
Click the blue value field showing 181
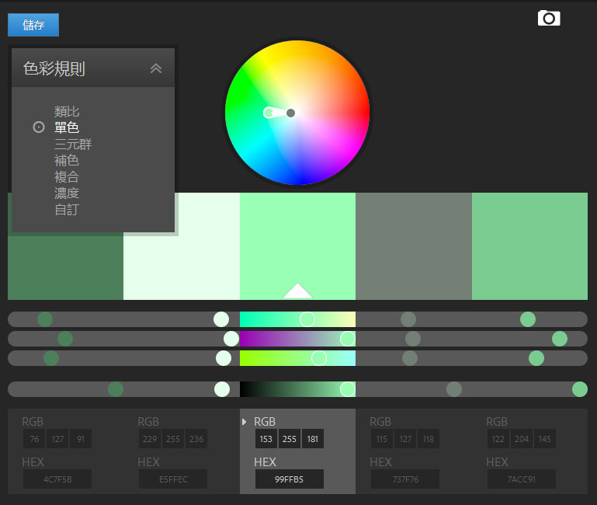pos(313,439)
